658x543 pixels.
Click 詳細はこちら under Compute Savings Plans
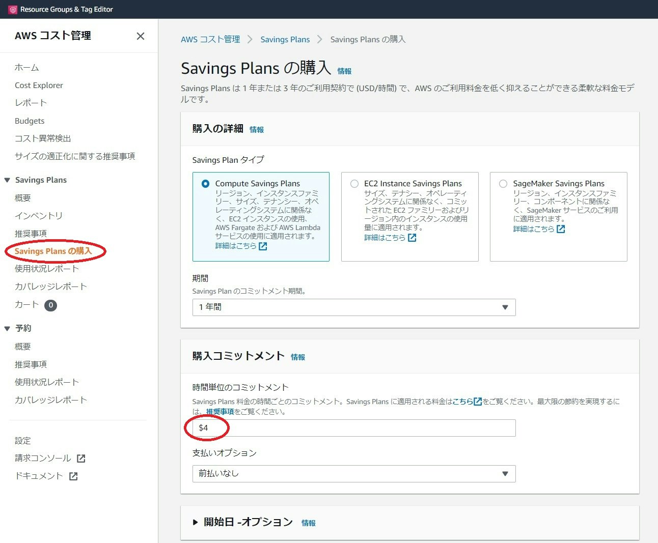pyautogui.click(x=236, y=246)
